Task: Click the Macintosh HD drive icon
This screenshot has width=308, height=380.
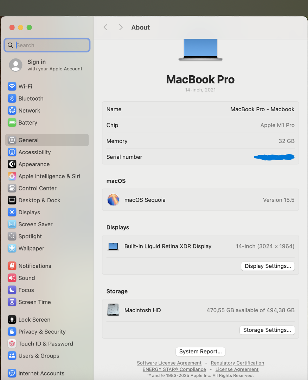Action: [x=113, y=310]
